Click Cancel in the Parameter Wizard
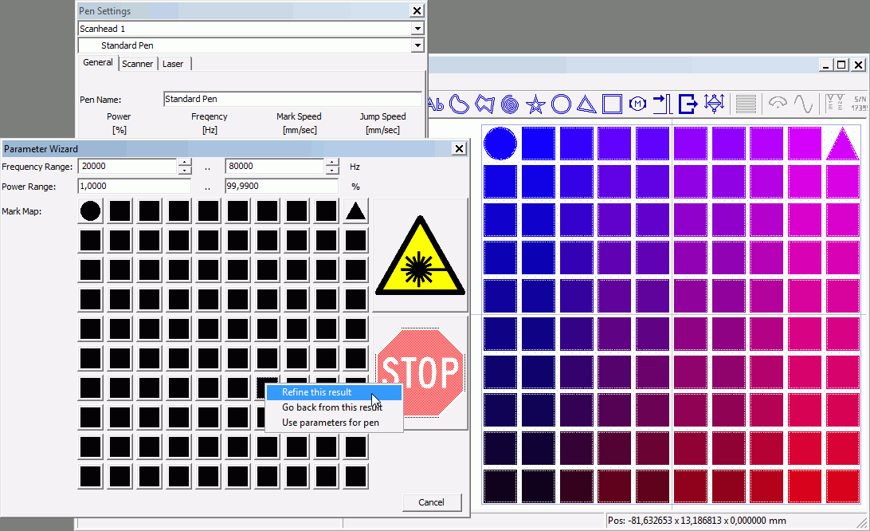 click(x=431, y=502)
